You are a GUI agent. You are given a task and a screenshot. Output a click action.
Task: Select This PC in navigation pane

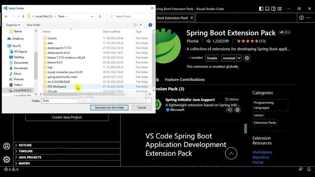pos(16,46)
